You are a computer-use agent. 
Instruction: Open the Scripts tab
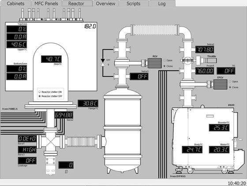[x=134, y=4]
